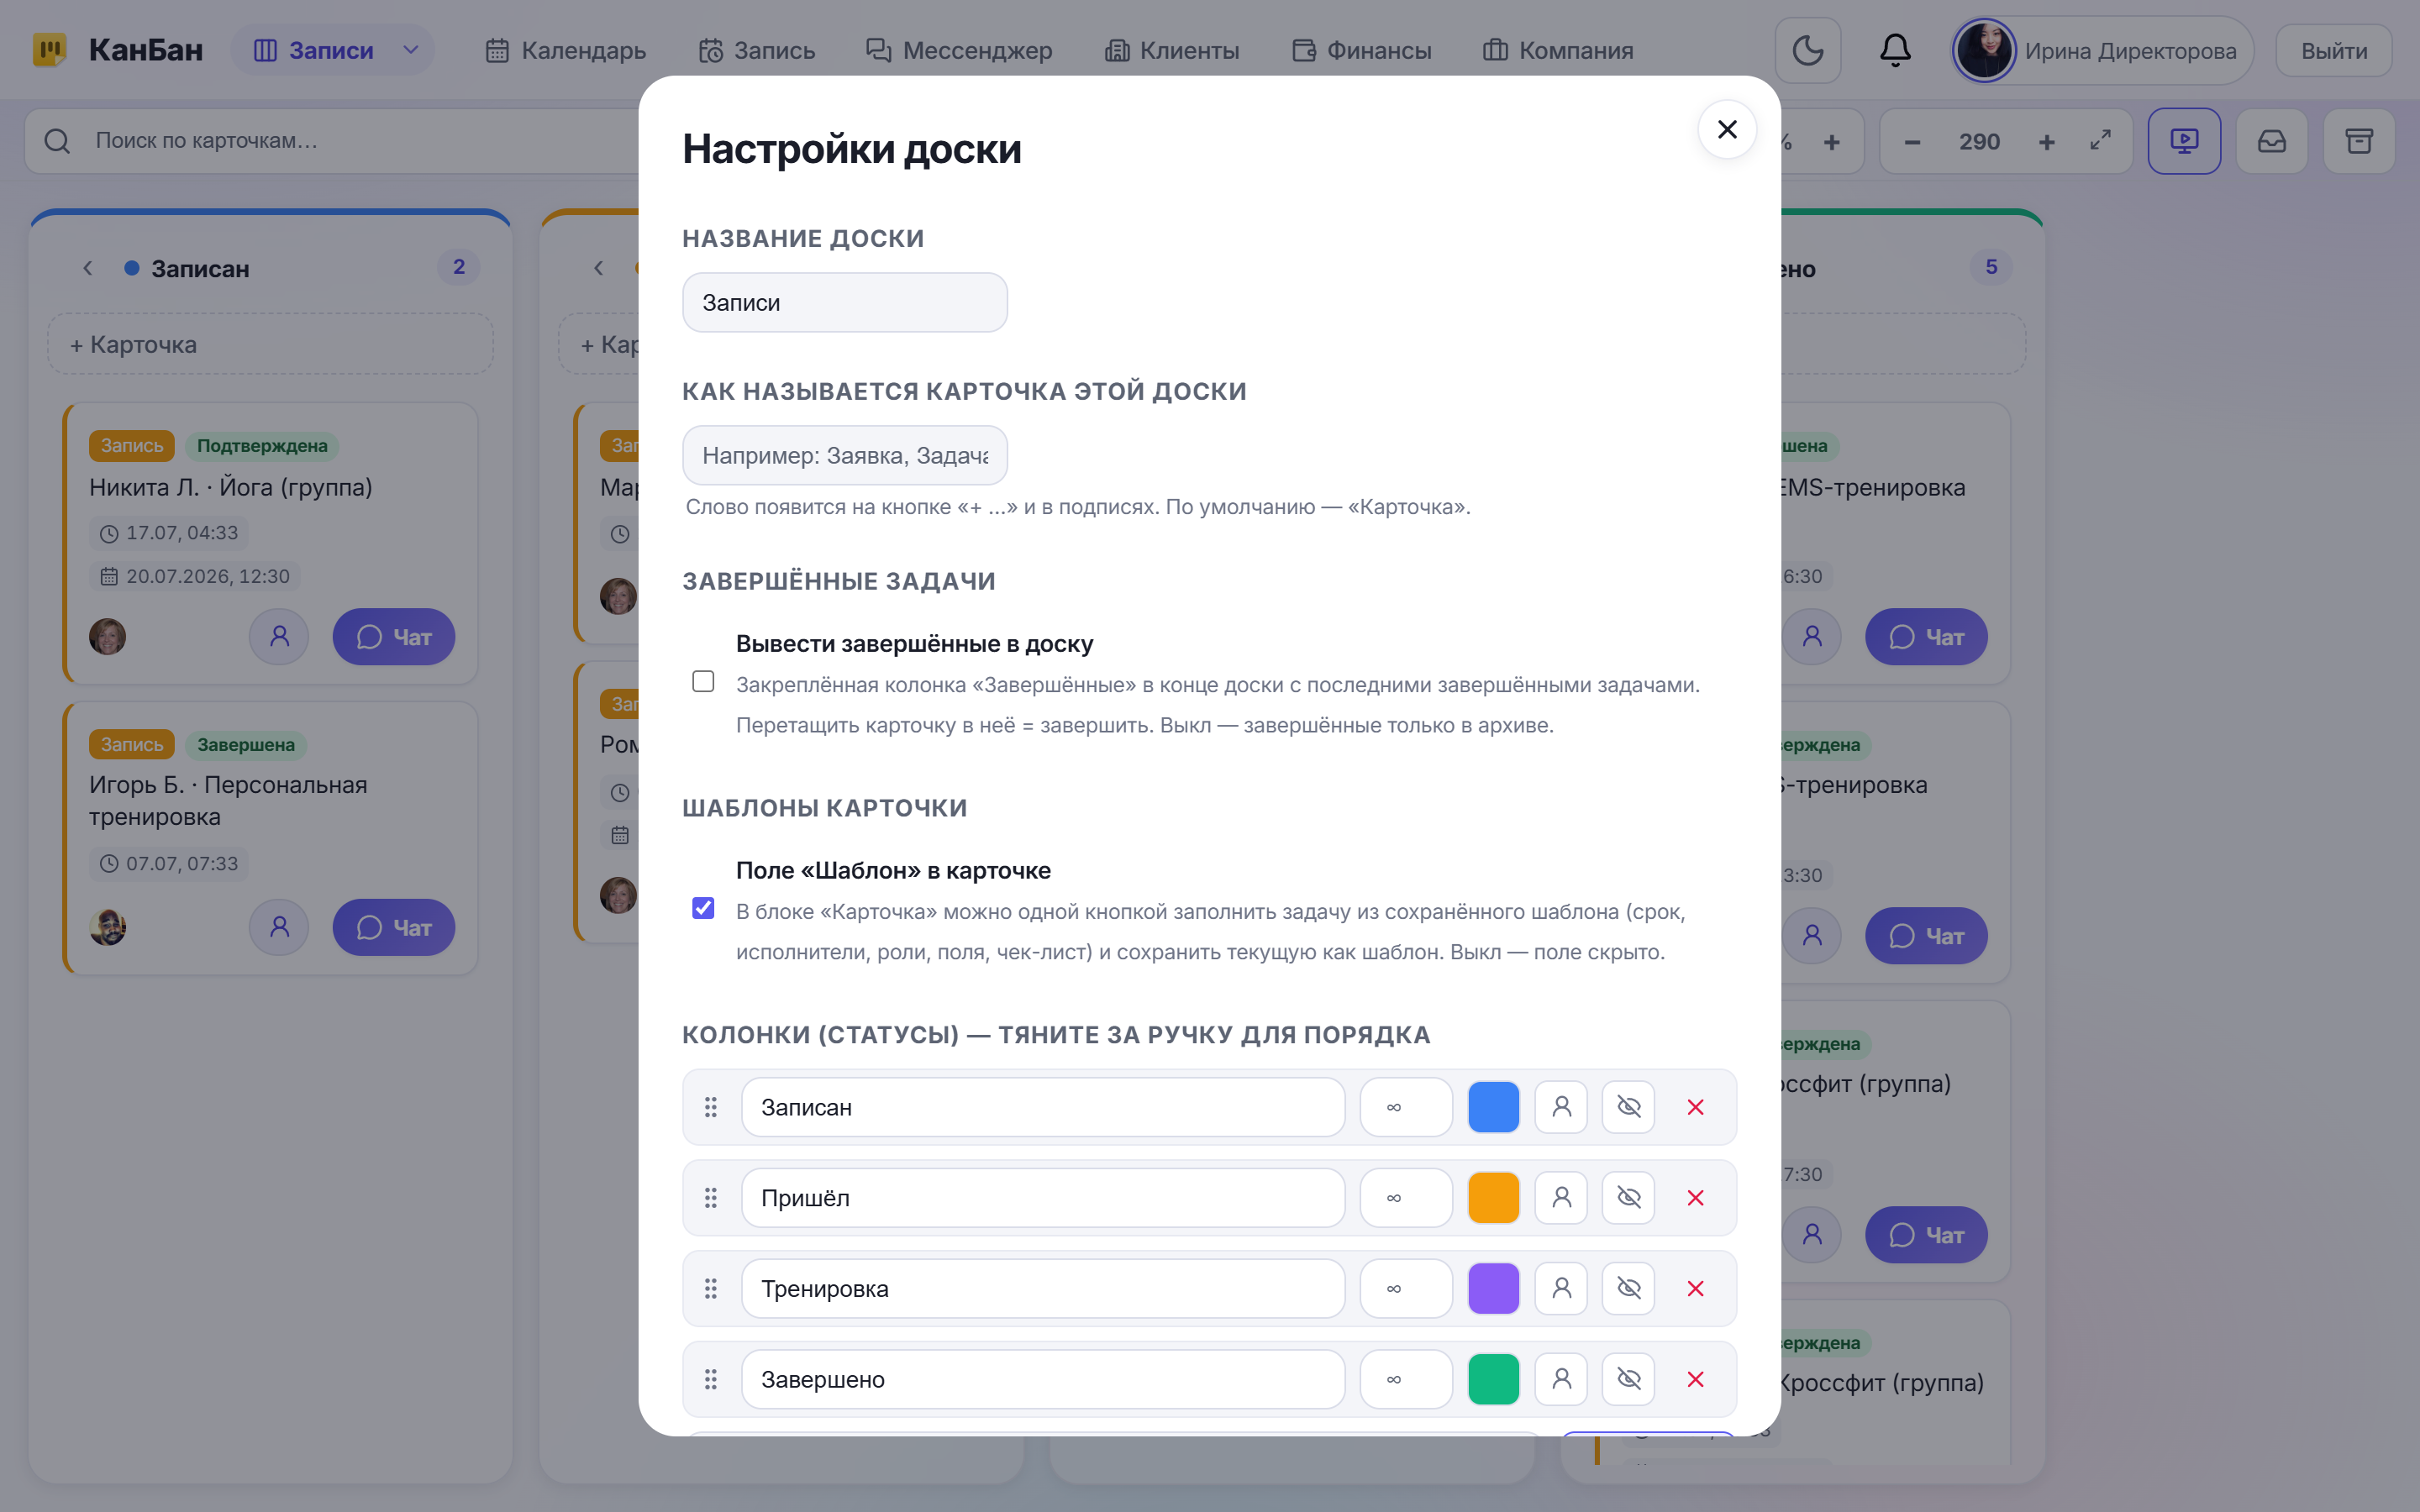2420x1512 pixels.
Task: Grab drag handle of Пришёл row
Action: pyautogui.click(x=711, y=1198)
